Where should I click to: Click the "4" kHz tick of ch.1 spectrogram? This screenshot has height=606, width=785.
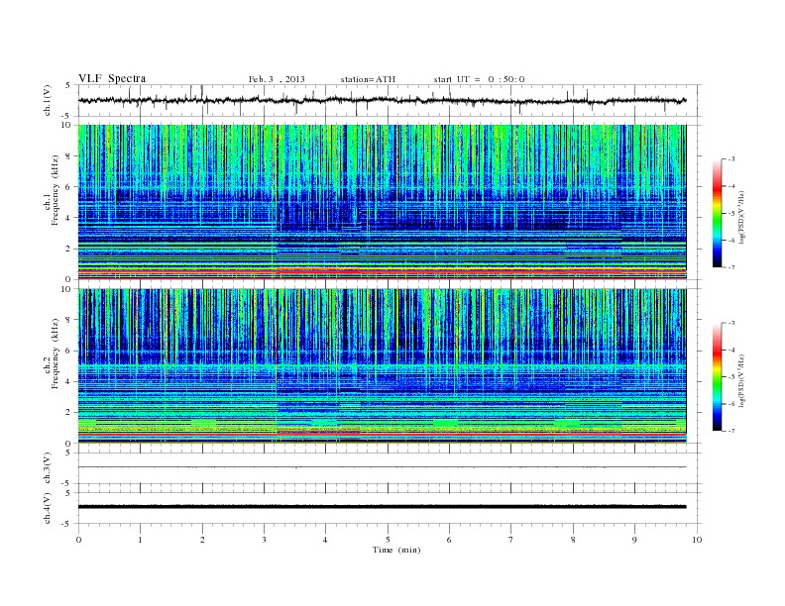(68, 218)
